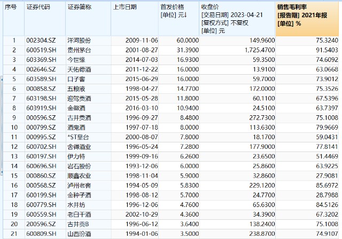The image size is (342, 239).
Task: Click the closing price 272.7300
Action: [262, 118]
